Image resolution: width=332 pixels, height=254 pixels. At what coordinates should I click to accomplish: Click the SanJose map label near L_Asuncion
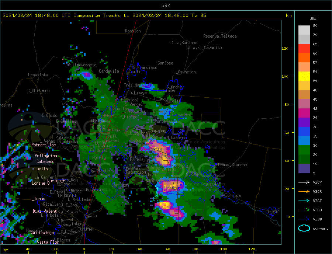[165, 63]
